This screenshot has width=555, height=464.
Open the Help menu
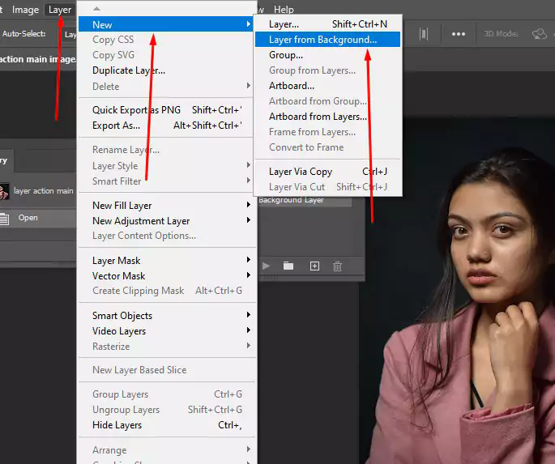pos(284,10)
